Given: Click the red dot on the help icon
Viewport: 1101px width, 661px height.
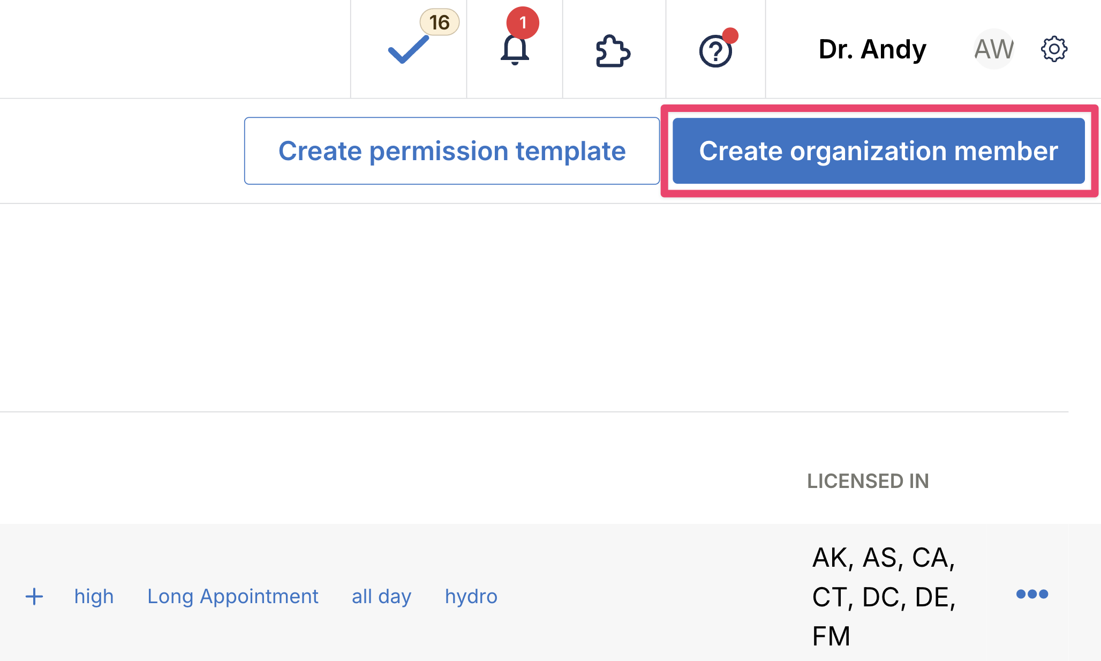Looking at the screenshot, I should 730,36.
